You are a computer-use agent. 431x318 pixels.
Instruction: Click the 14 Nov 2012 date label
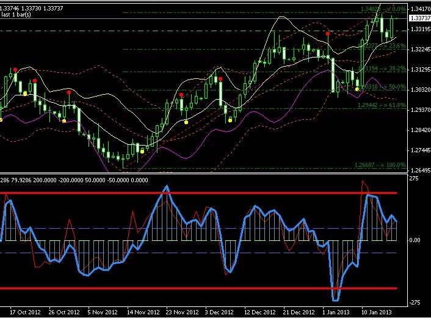pos(143,312)
